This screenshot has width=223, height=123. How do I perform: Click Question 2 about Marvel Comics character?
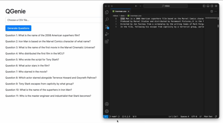tap(48, 41)
